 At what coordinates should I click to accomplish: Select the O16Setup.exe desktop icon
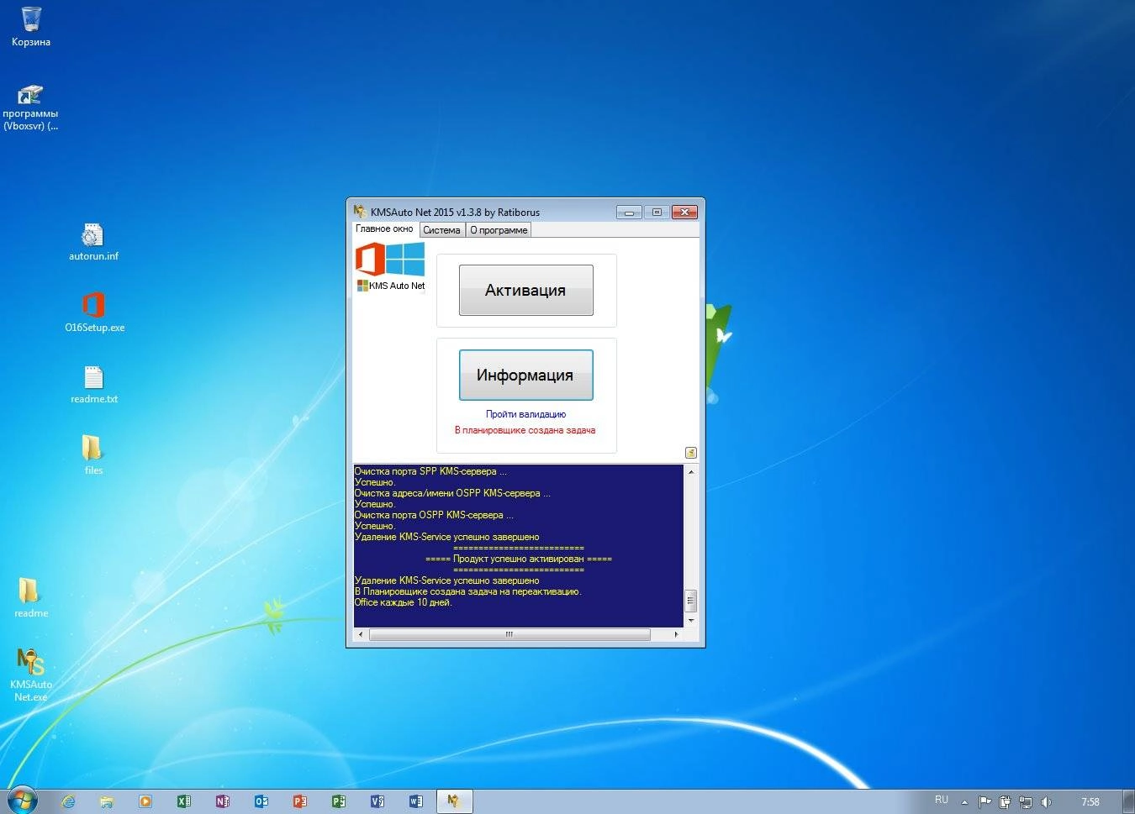click(x=94, y=312)
